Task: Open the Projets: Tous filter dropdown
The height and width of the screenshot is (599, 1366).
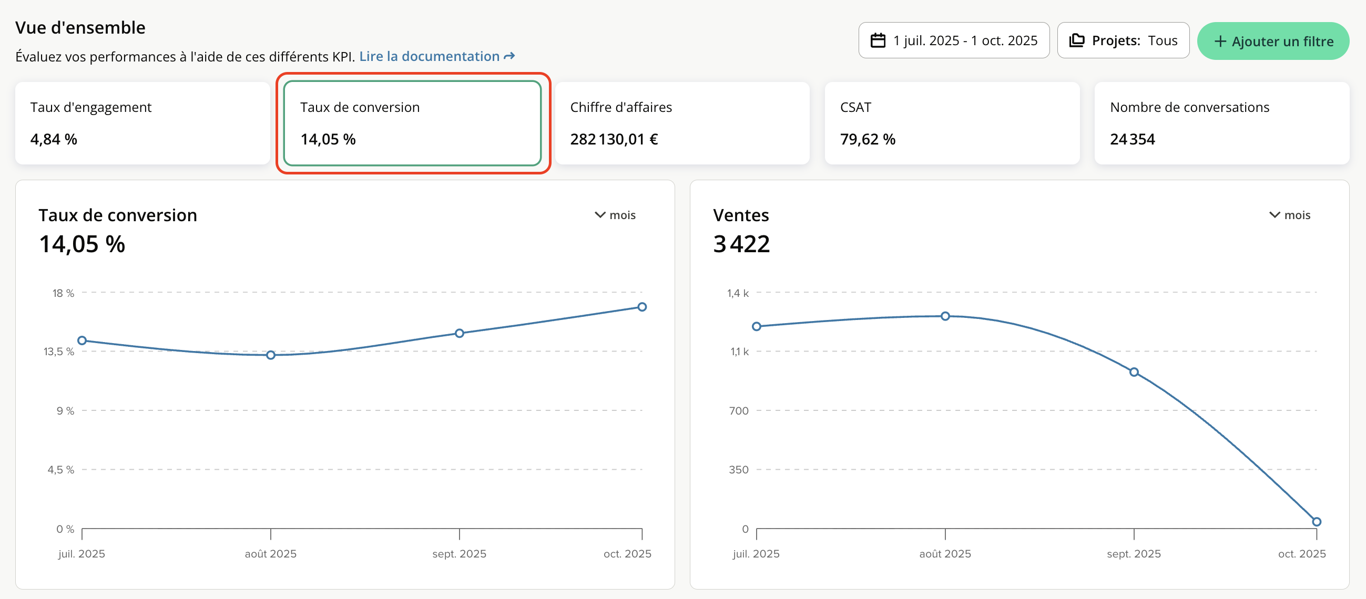Action: pyautogui.click(x=1123, y=40)
